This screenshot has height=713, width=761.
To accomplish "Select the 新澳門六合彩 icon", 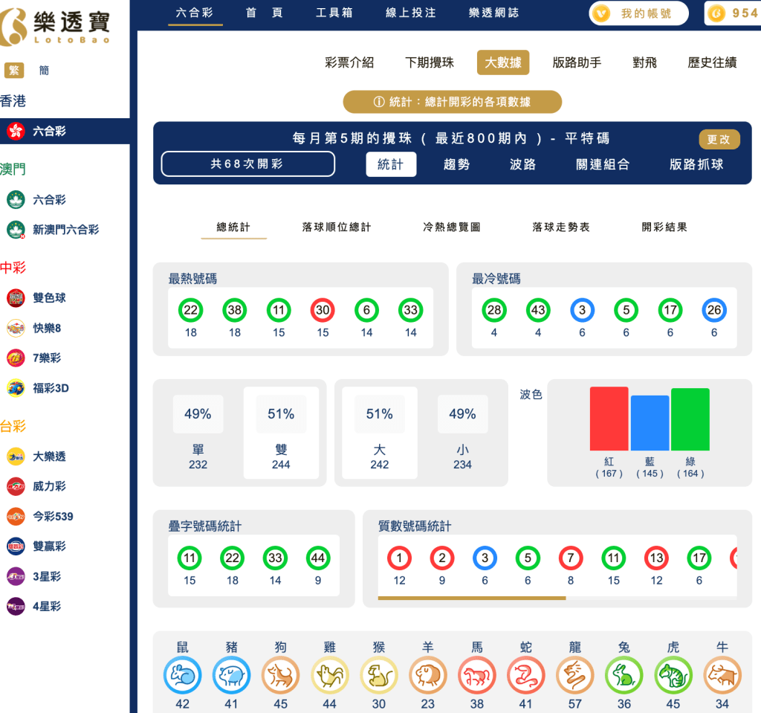I will click(18, 230).
